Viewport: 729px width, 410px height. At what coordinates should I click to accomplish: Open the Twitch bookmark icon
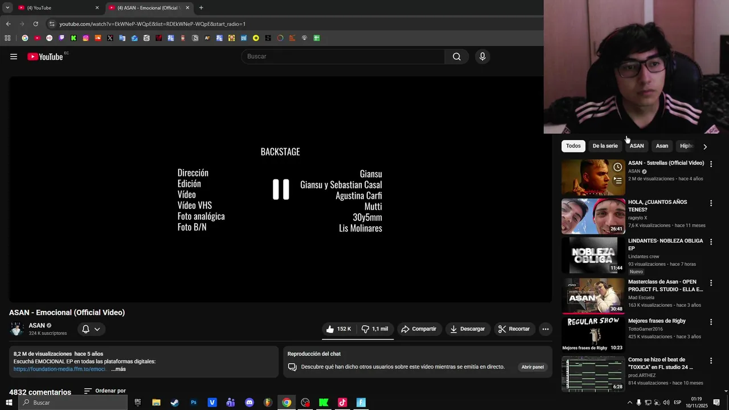pyautogui.click(x=62, y=38)
